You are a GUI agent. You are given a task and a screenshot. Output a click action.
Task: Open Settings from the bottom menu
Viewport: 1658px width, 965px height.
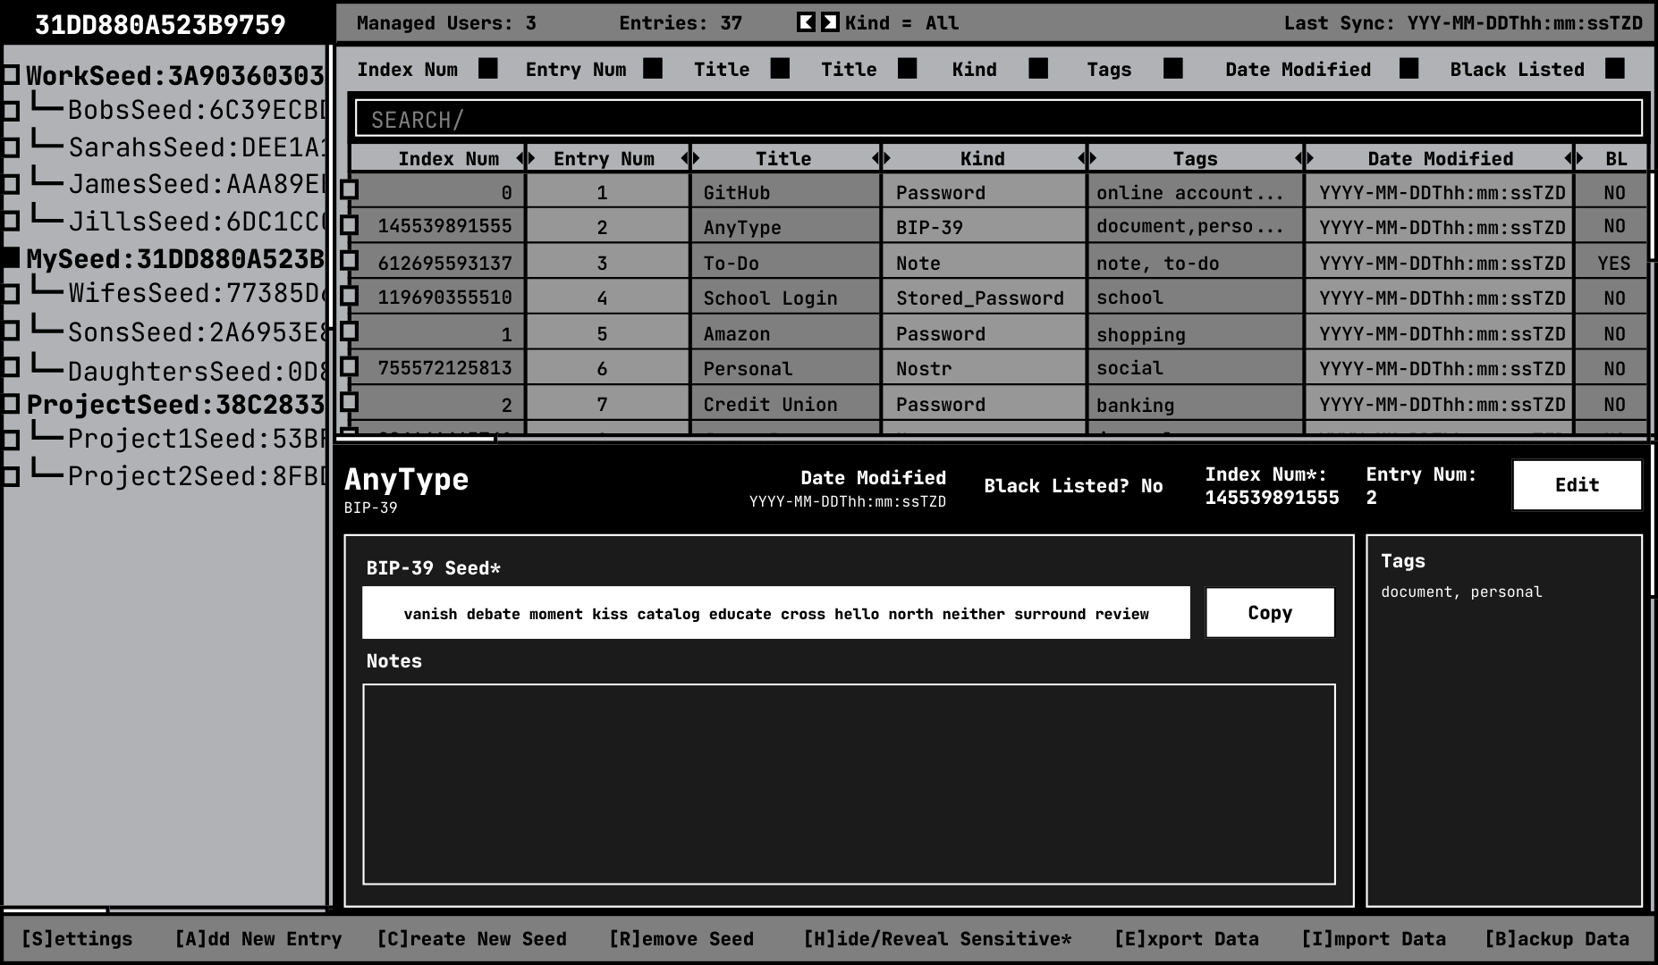(x=77, y=939)
